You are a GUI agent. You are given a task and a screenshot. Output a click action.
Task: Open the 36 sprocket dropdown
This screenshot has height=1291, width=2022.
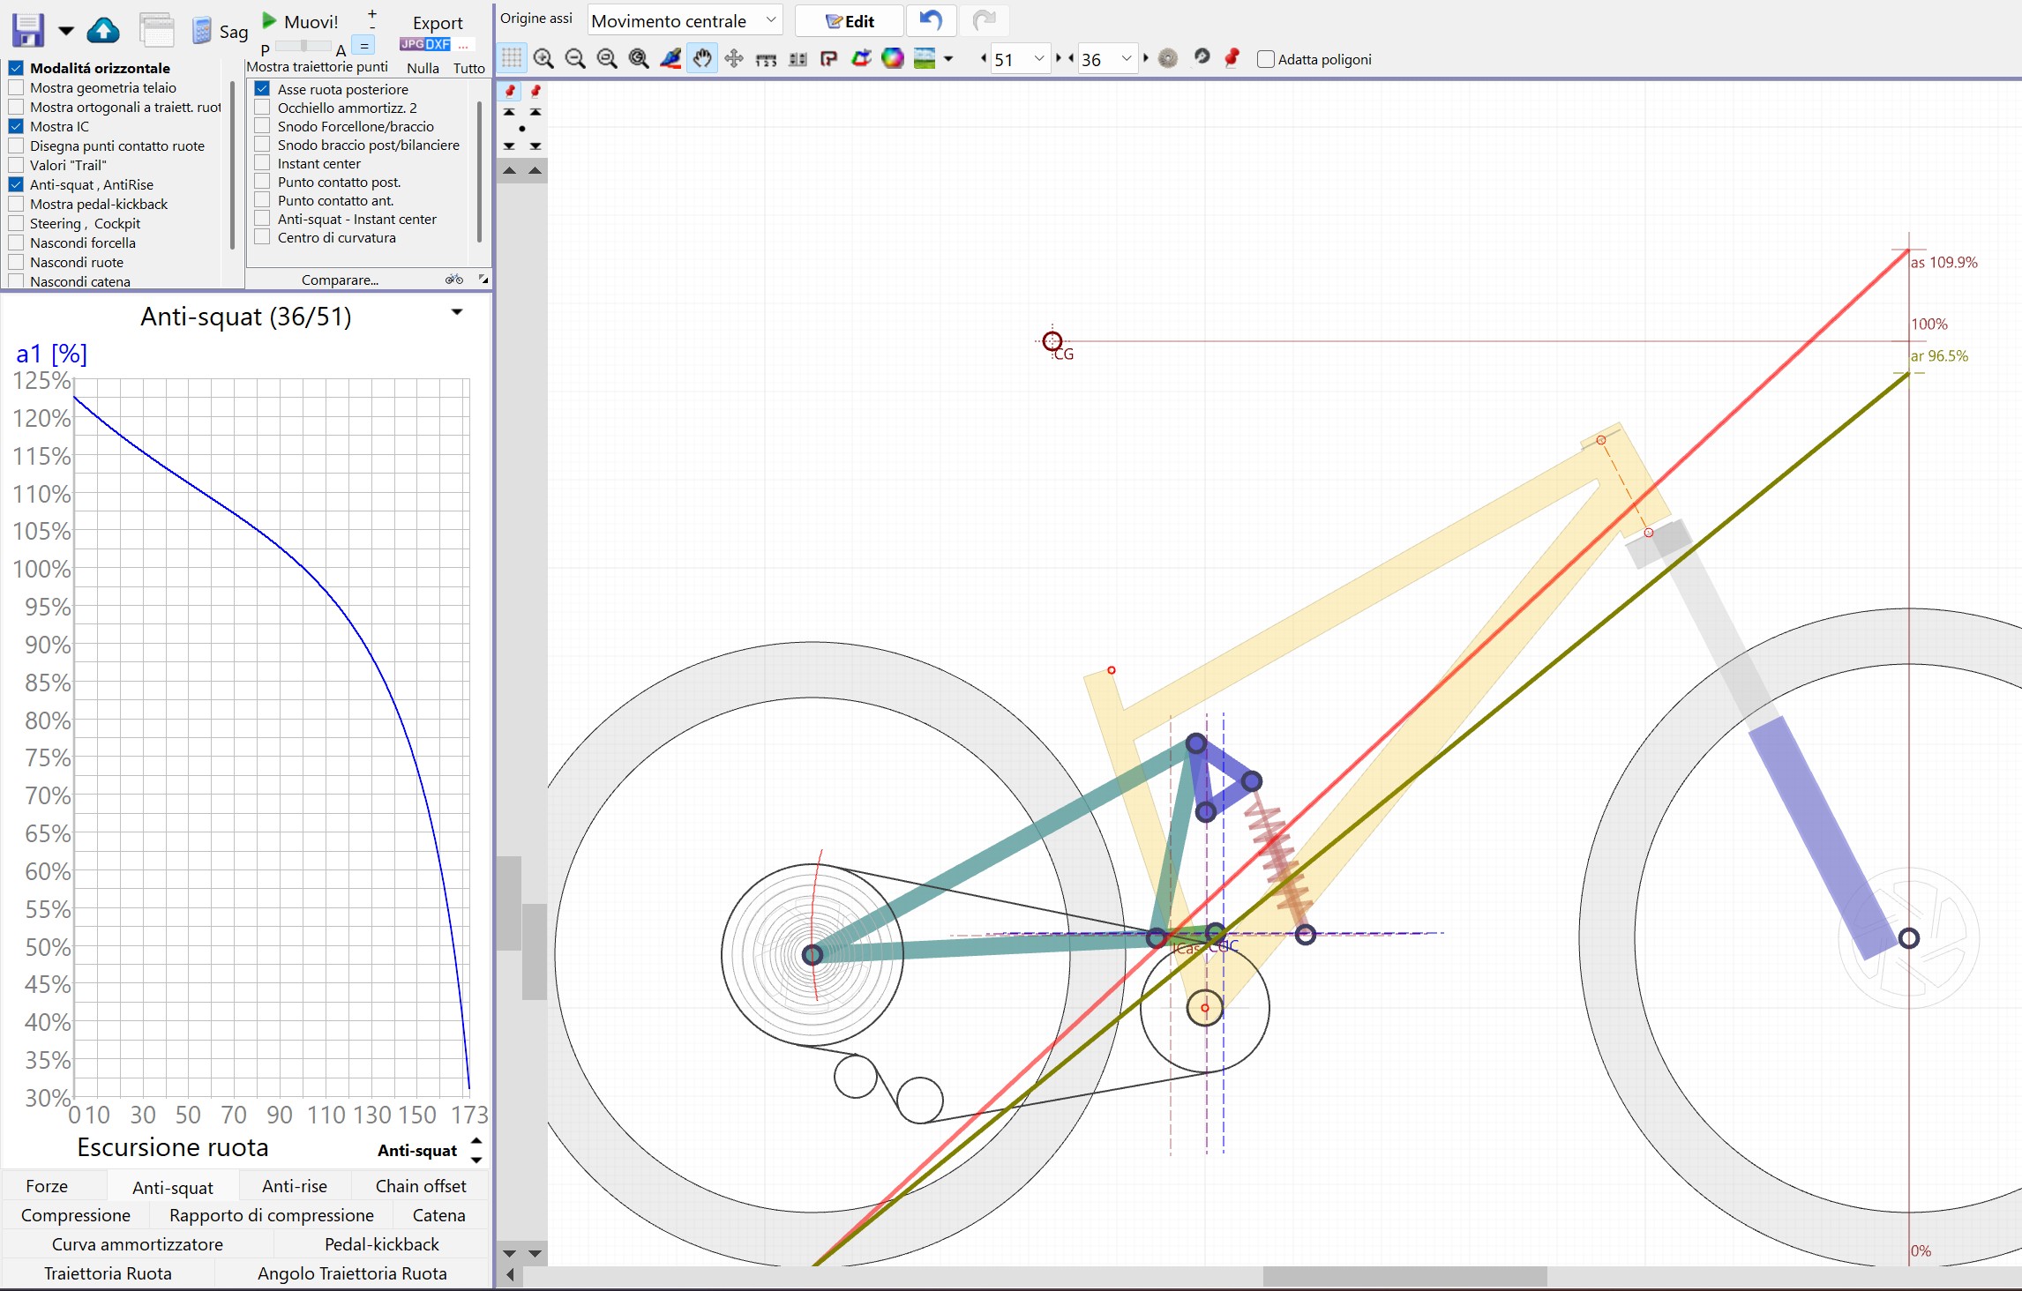click(1107, 59)
